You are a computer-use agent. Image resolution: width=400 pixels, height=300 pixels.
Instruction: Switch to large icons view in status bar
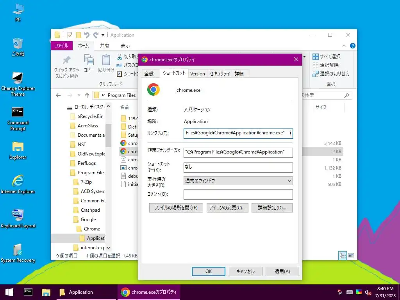click(351, 255)
